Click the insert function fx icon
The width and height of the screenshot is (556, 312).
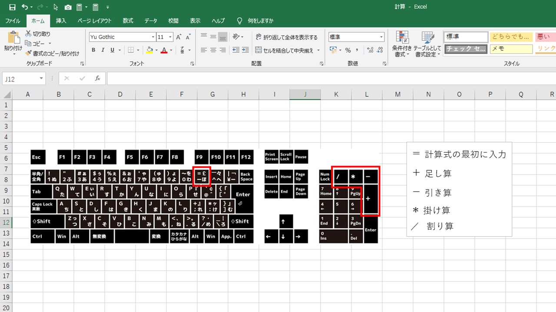(x=98, y=78)
